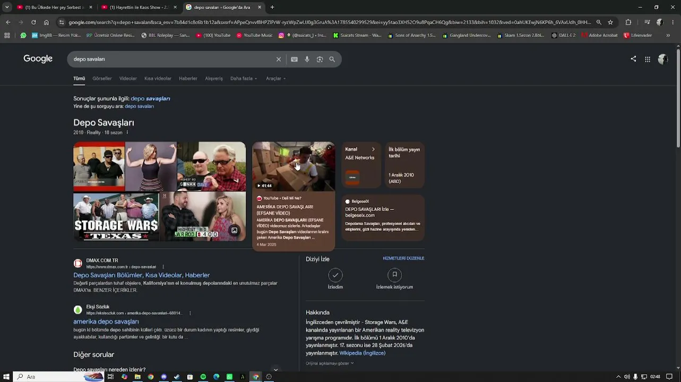Open the Google apps grid
Image resolution: width=681 pixels, height=382 pixels.
[x=648, y=59]
